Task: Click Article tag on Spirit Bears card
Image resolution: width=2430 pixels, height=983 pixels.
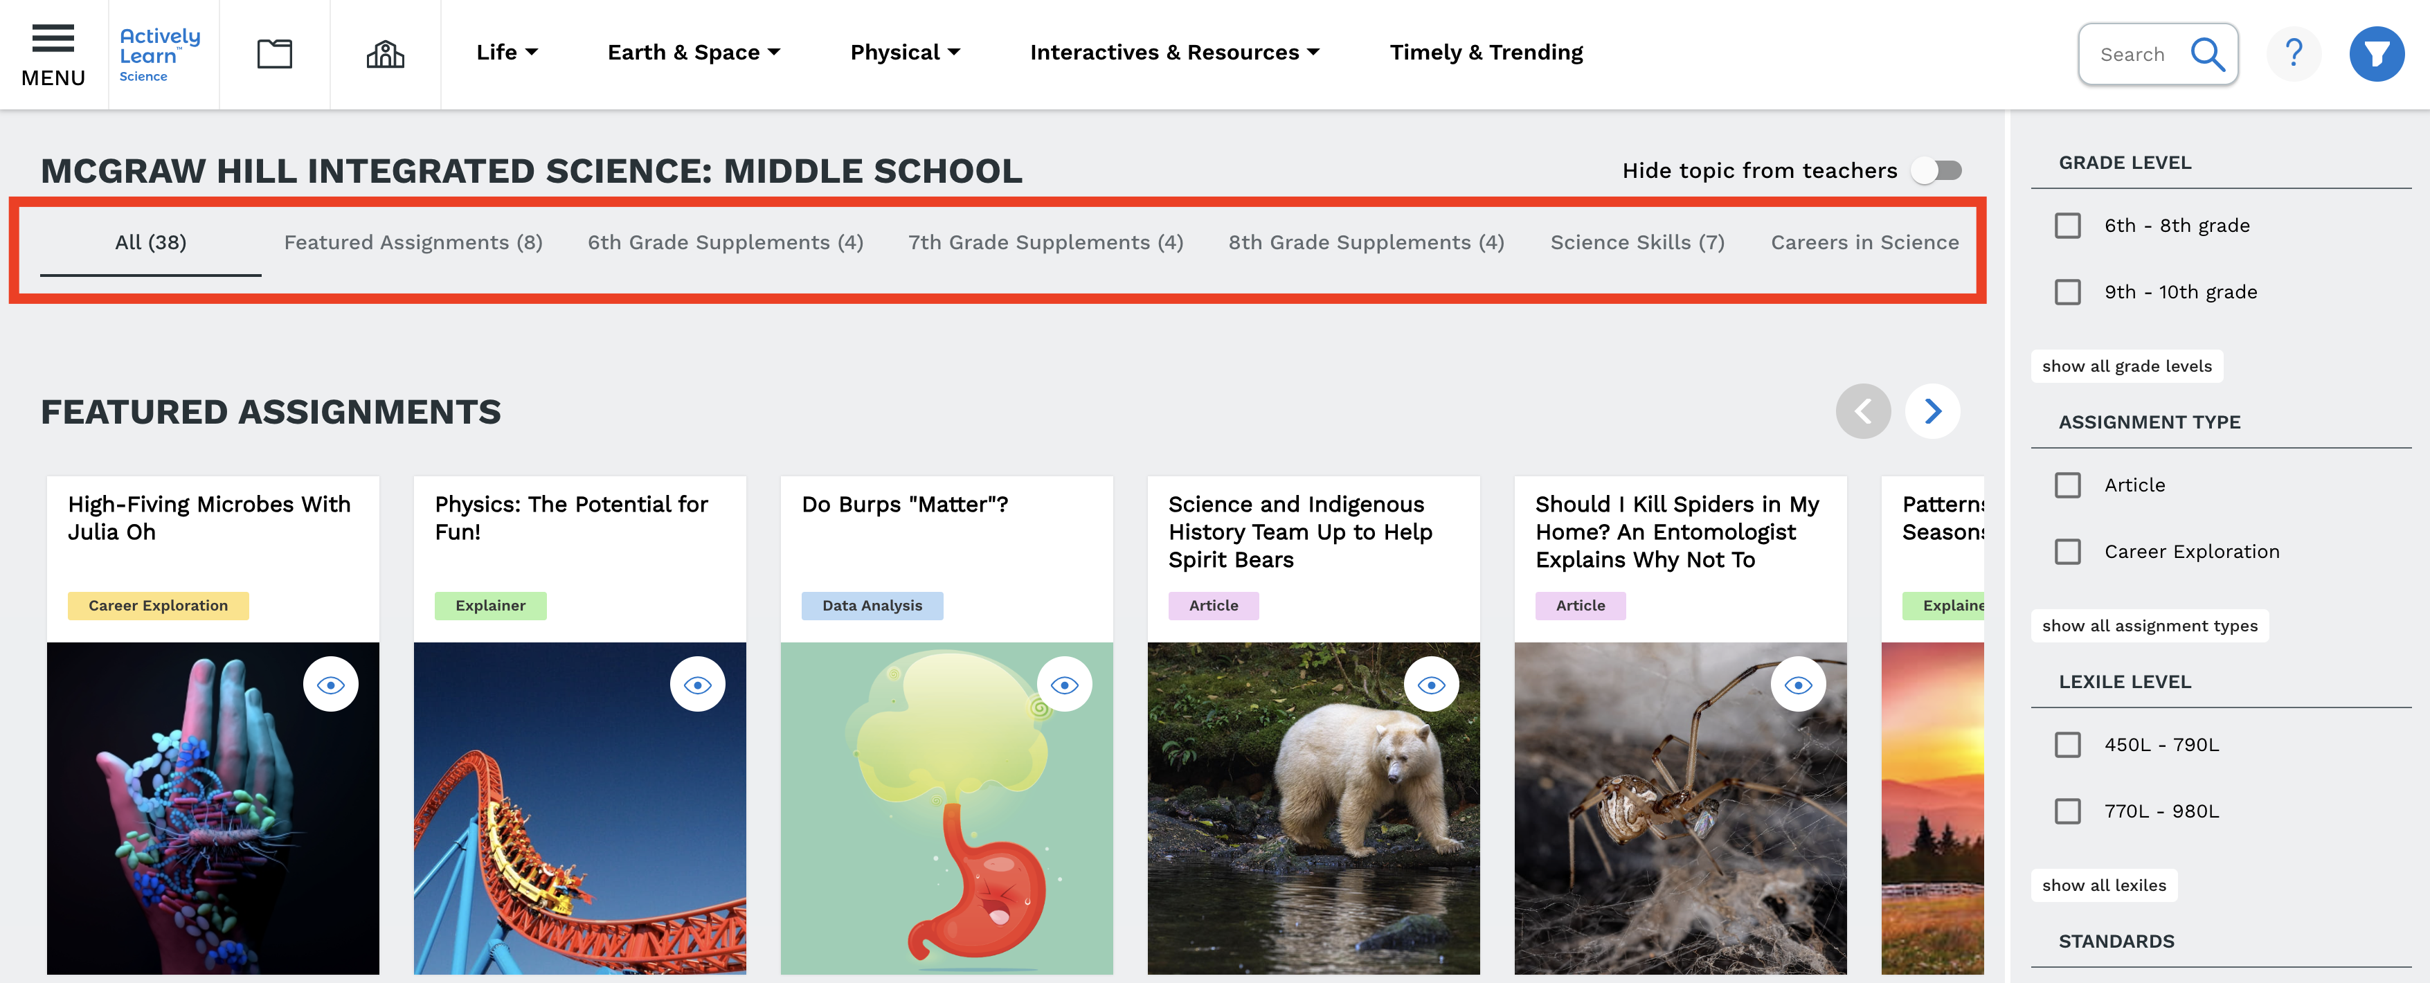Action: pyautogui.click(x=1214, y=606)
